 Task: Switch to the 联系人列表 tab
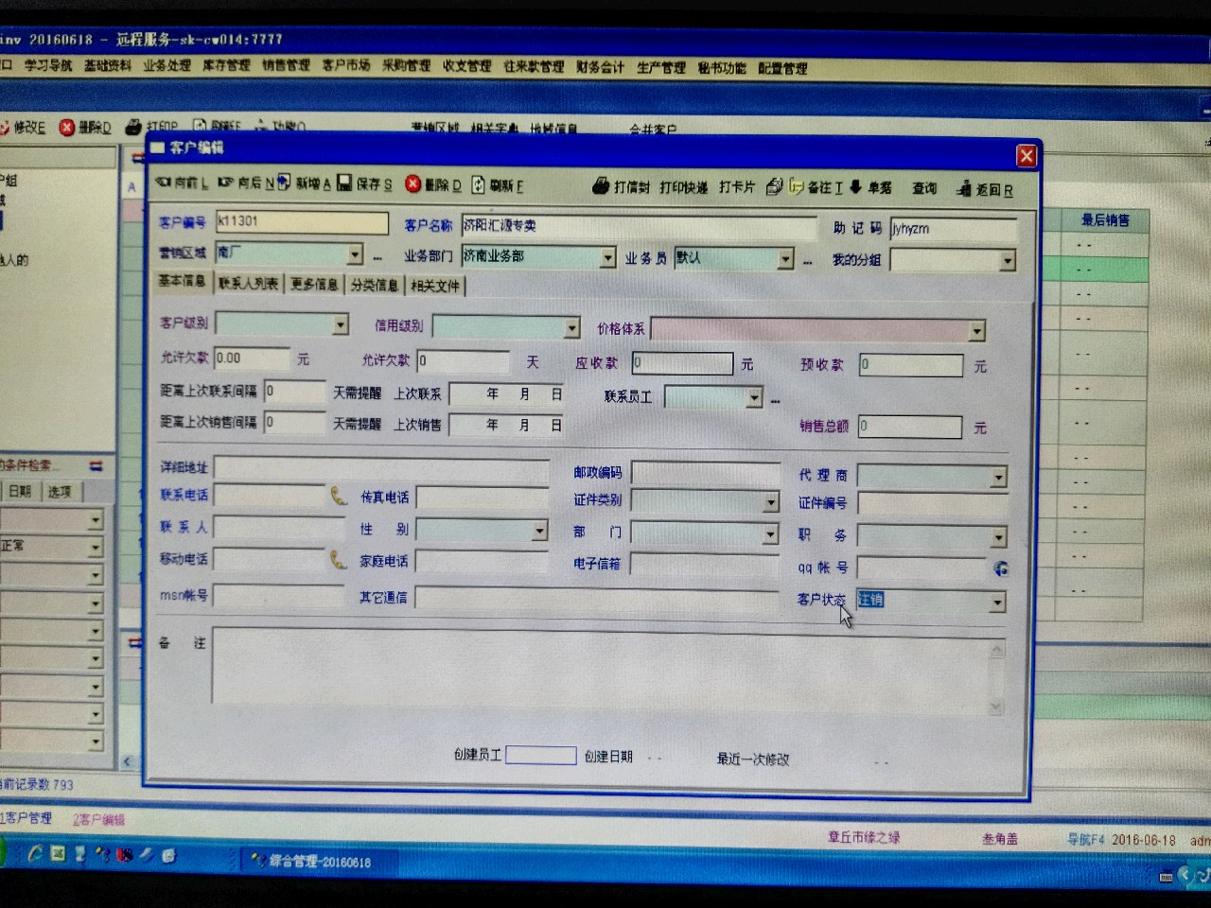tap(248, 283)
